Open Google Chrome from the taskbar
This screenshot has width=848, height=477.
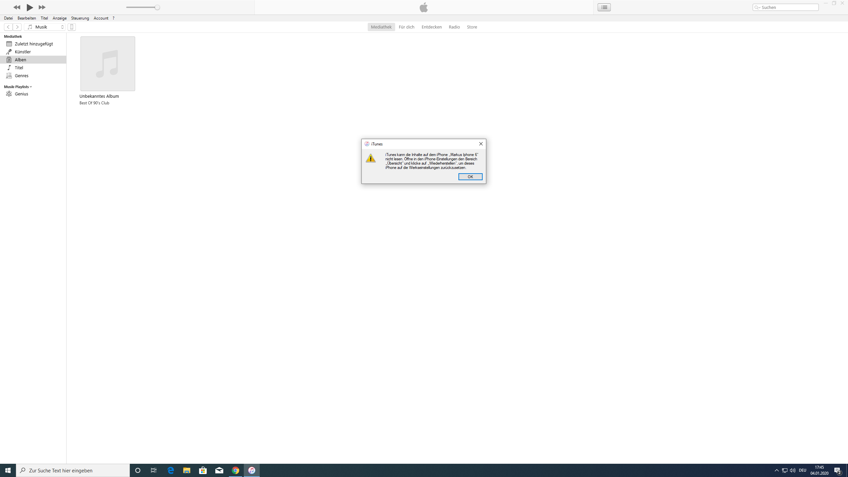coord(236,470)
